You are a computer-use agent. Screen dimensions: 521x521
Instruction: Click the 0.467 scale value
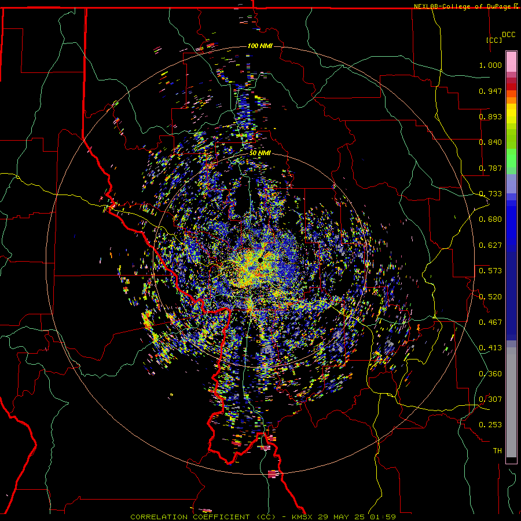point(490,322)
